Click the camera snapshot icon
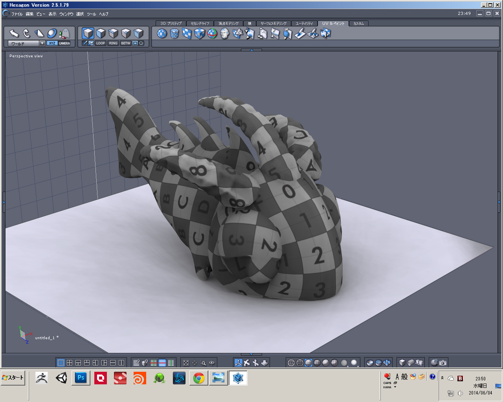 pos(443,363)
